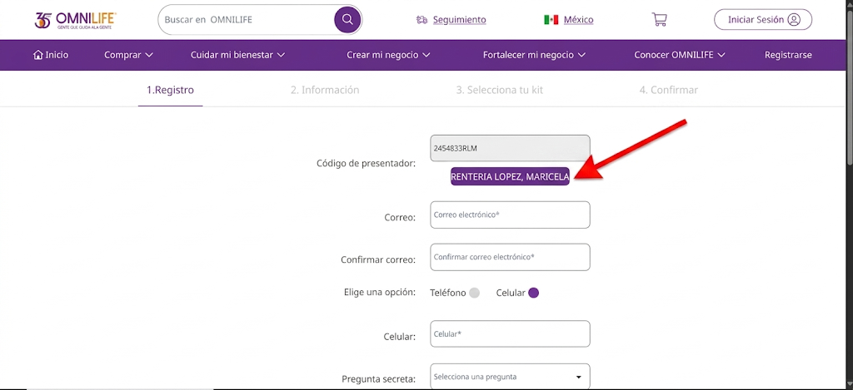Expand the Comprar menu
This screenshot has height=390, width=853.
[x=128, y=55]
